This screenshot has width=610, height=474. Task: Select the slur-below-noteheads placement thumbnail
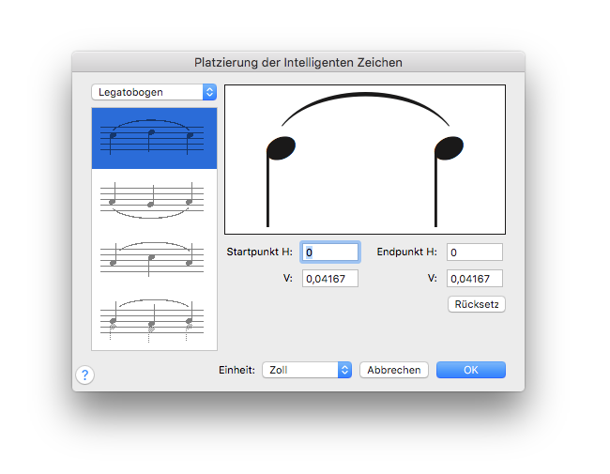tap(154, 200)
